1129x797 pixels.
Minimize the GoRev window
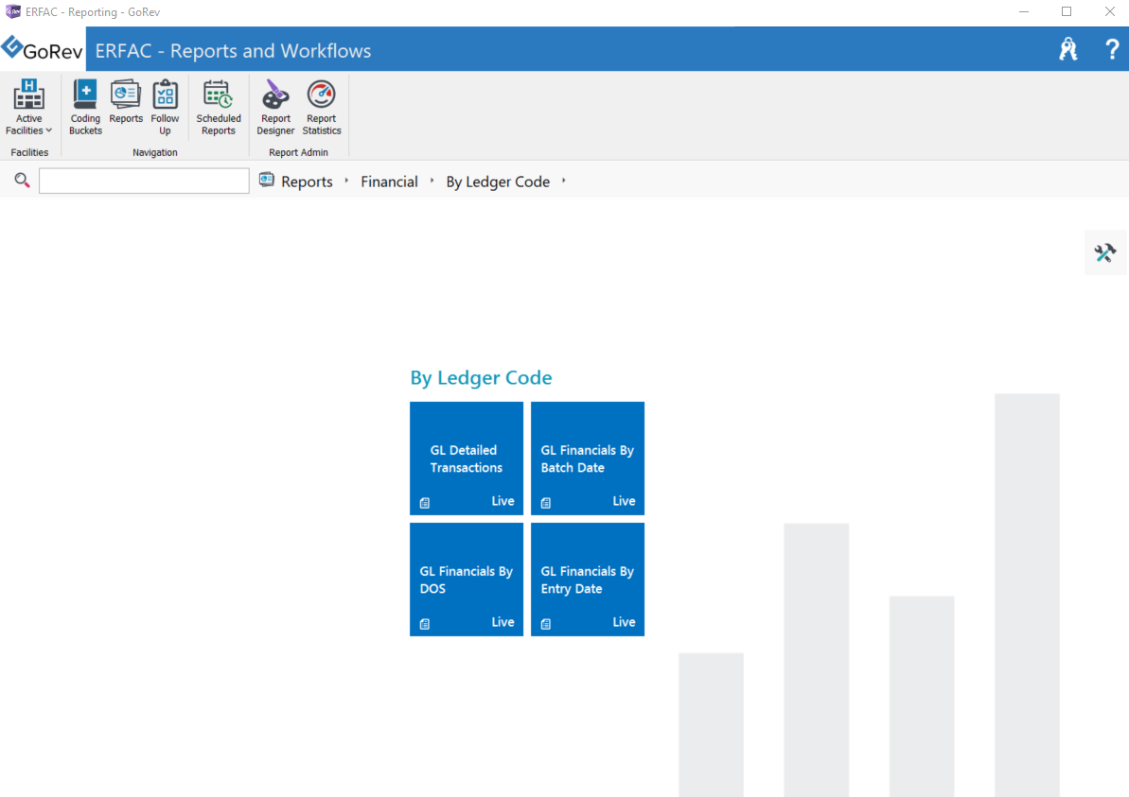pos(1024,11)
